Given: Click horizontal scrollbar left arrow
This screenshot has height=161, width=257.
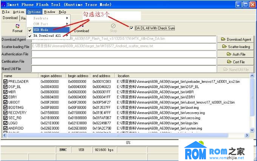Looking at the screenshot, I should (5, 135).
